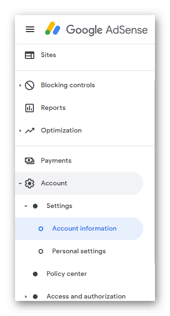Click the Google AdSense colored logo
Viewport: 170px width, 316px height.
[53, 28]
